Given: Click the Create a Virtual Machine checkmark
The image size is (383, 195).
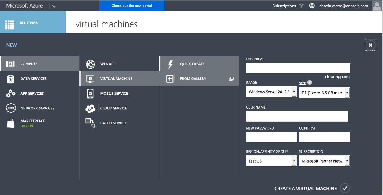Looking at the screenshot, I should [345, 188].
